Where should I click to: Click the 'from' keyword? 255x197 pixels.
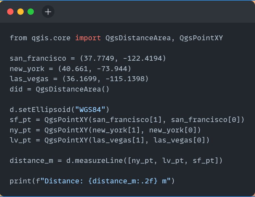pos(18,38)
